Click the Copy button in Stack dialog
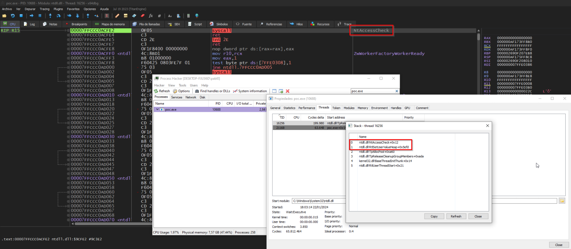Screen dimensions: 571x249 pyautogui.click(x=434, y=216)
